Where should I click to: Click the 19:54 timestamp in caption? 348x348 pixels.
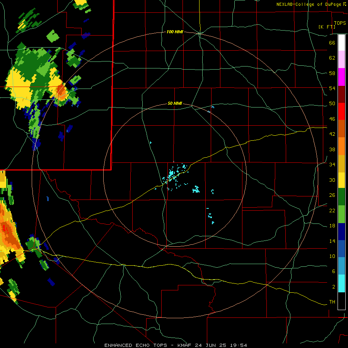point(238,345)
